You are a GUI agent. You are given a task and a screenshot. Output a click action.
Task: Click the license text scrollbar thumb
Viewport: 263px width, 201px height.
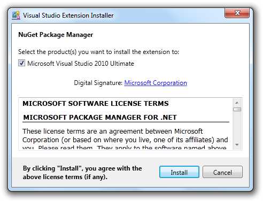click(237, 109)
